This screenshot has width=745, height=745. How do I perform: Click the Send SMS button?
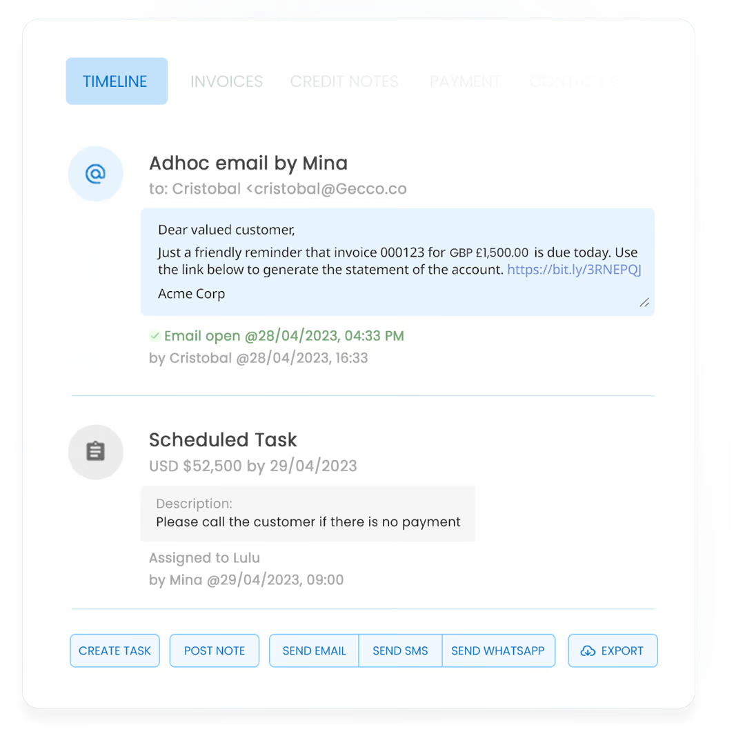(400, 650)
